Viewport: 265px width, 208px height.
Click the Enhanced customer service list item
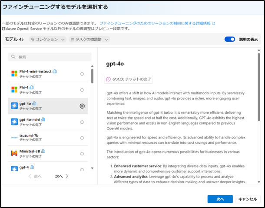tap(177, 168)
